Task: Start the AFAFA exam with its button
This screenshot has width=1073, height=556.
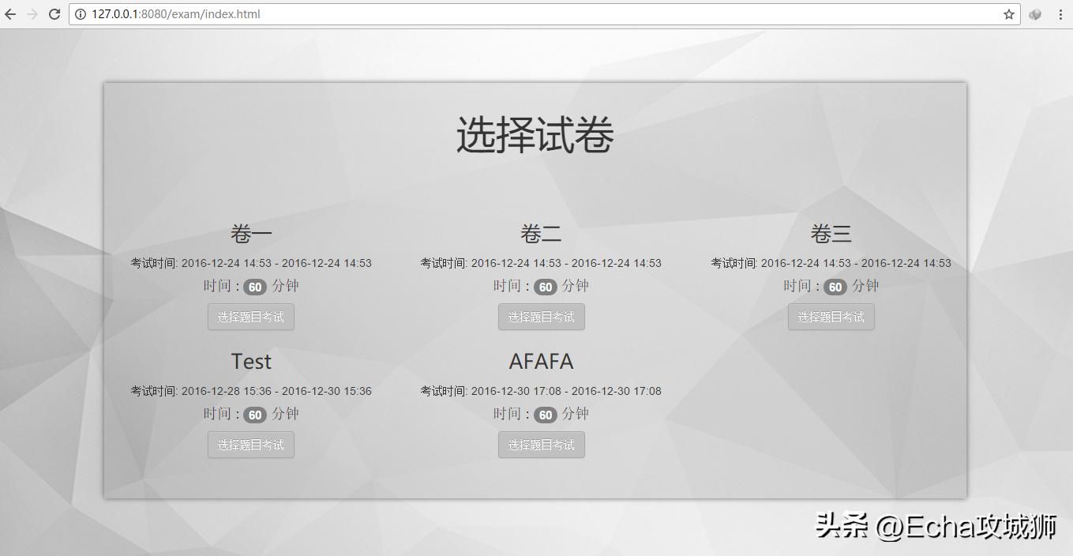Action: coord(541,445)
